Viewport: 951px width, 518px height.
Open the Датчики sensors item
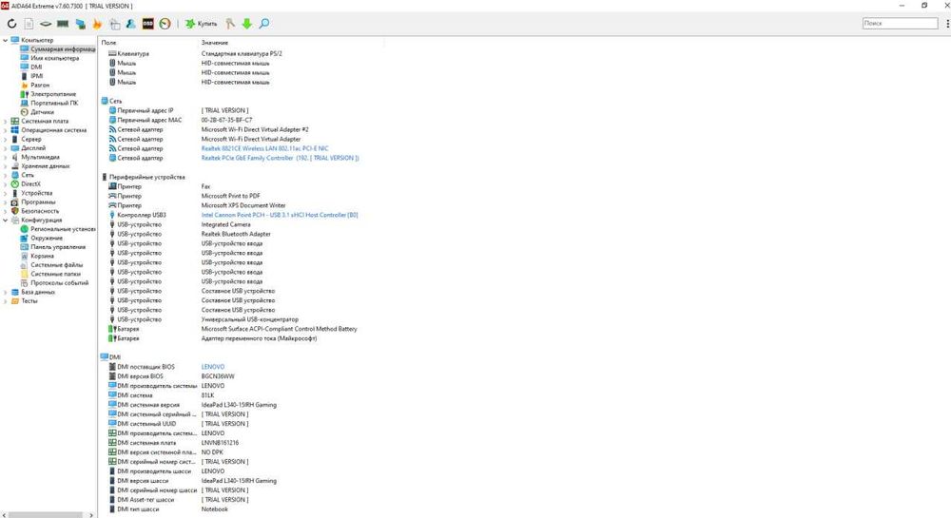point(42,112)
